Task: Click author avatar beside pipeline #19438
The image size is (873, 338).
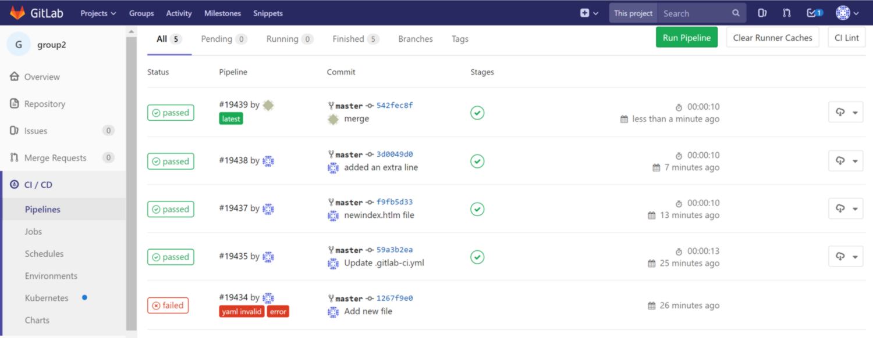Action: pyautogui.click(x=268, y=161)
